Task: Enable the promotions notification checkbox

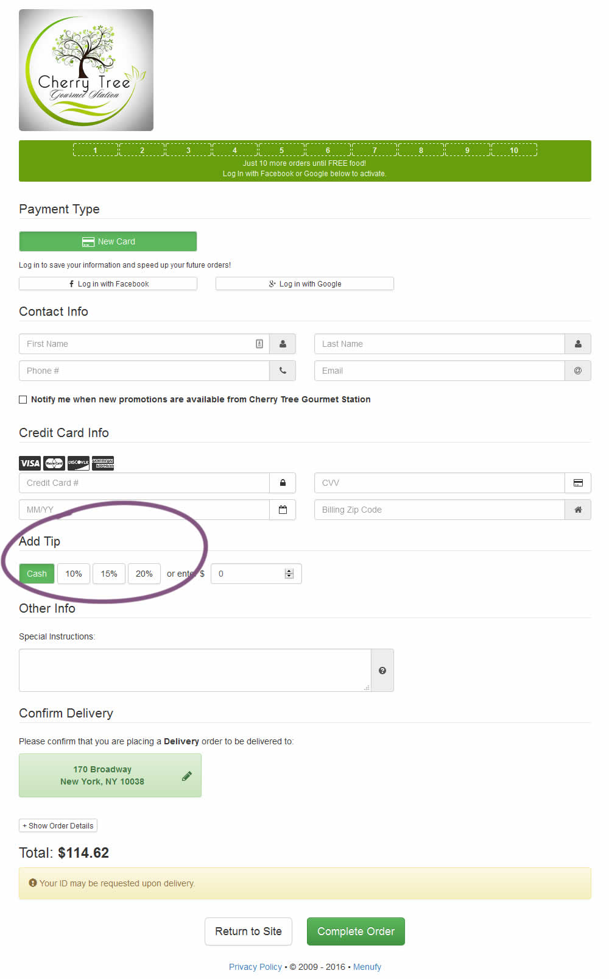Action: (x=23, y=400)
